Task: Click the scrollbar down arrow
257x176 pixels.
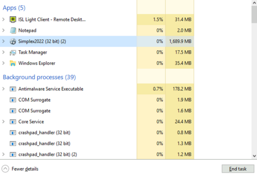Action: point(254,156)
